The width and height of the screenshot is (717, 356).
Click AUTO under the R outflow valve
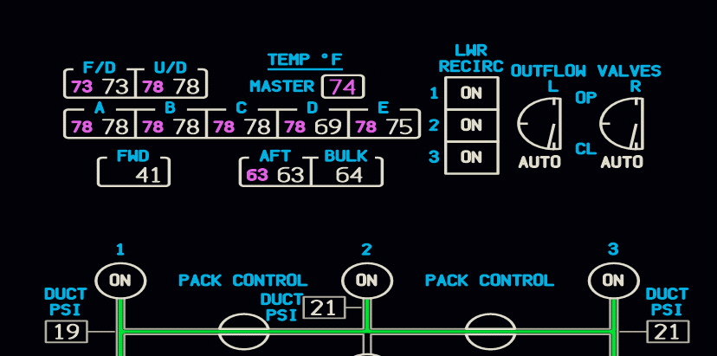(x=622, y=161)
